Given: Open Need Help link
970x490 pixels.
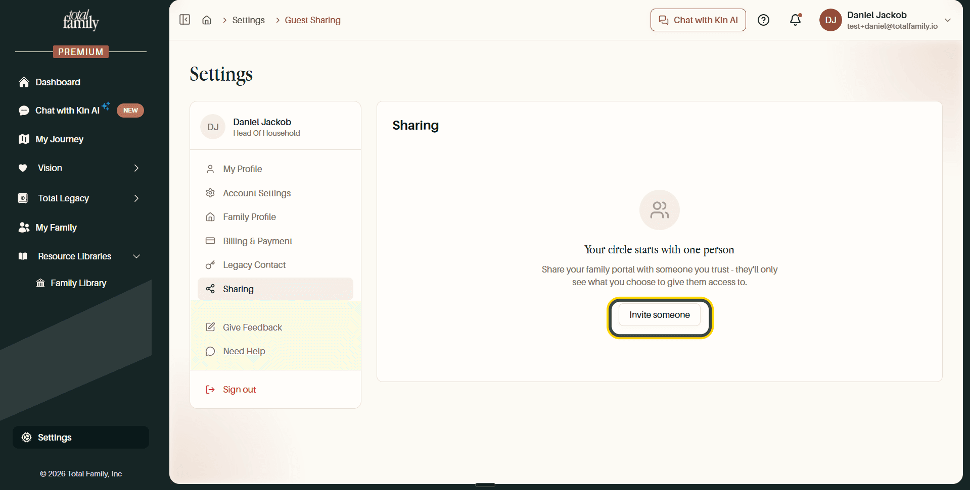Looking at the screenshot, I should coord(275,351).
